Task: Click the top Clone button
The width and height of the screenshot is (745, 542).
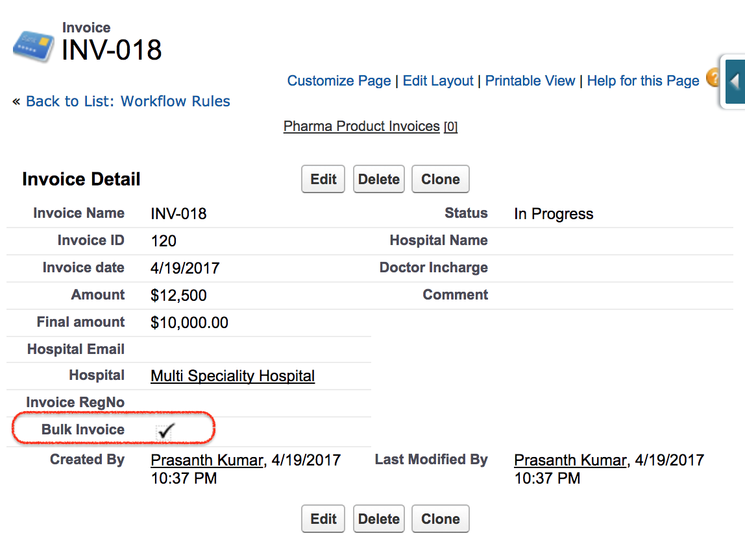Action: point(441,179)
